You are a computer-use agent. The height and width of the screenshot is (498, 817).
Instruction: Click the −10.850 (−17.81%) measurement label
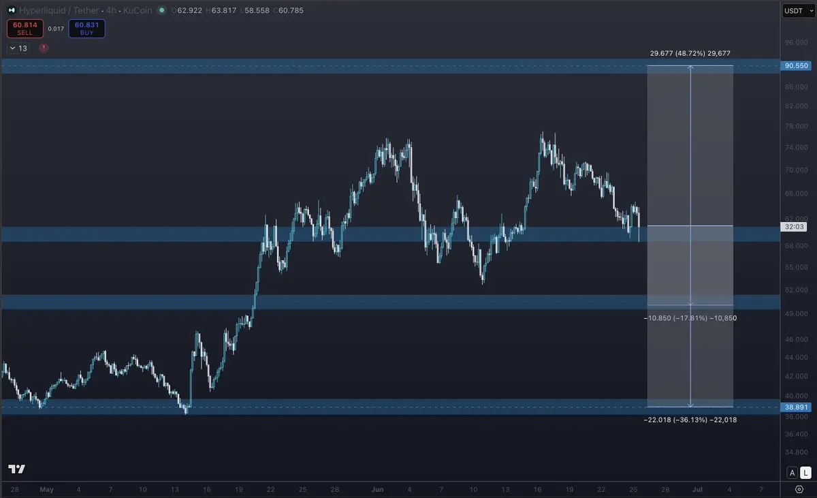(x=690, y=318)
